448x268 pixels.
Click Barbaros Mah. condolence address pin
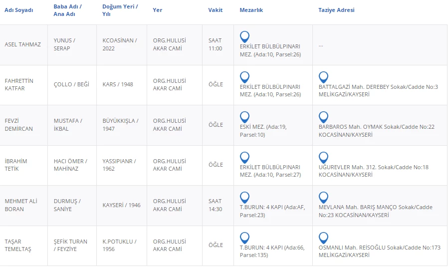pyautogui.click(x=323, y=117)
